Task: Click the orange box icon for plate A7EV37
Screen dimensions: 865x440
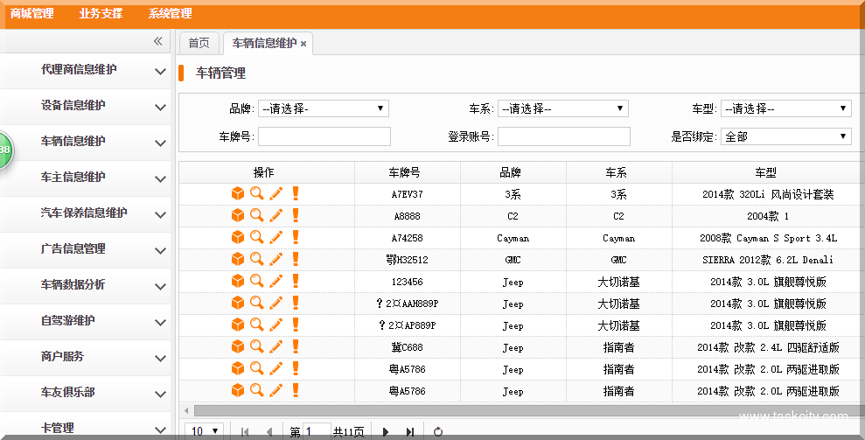Action: 237,194
